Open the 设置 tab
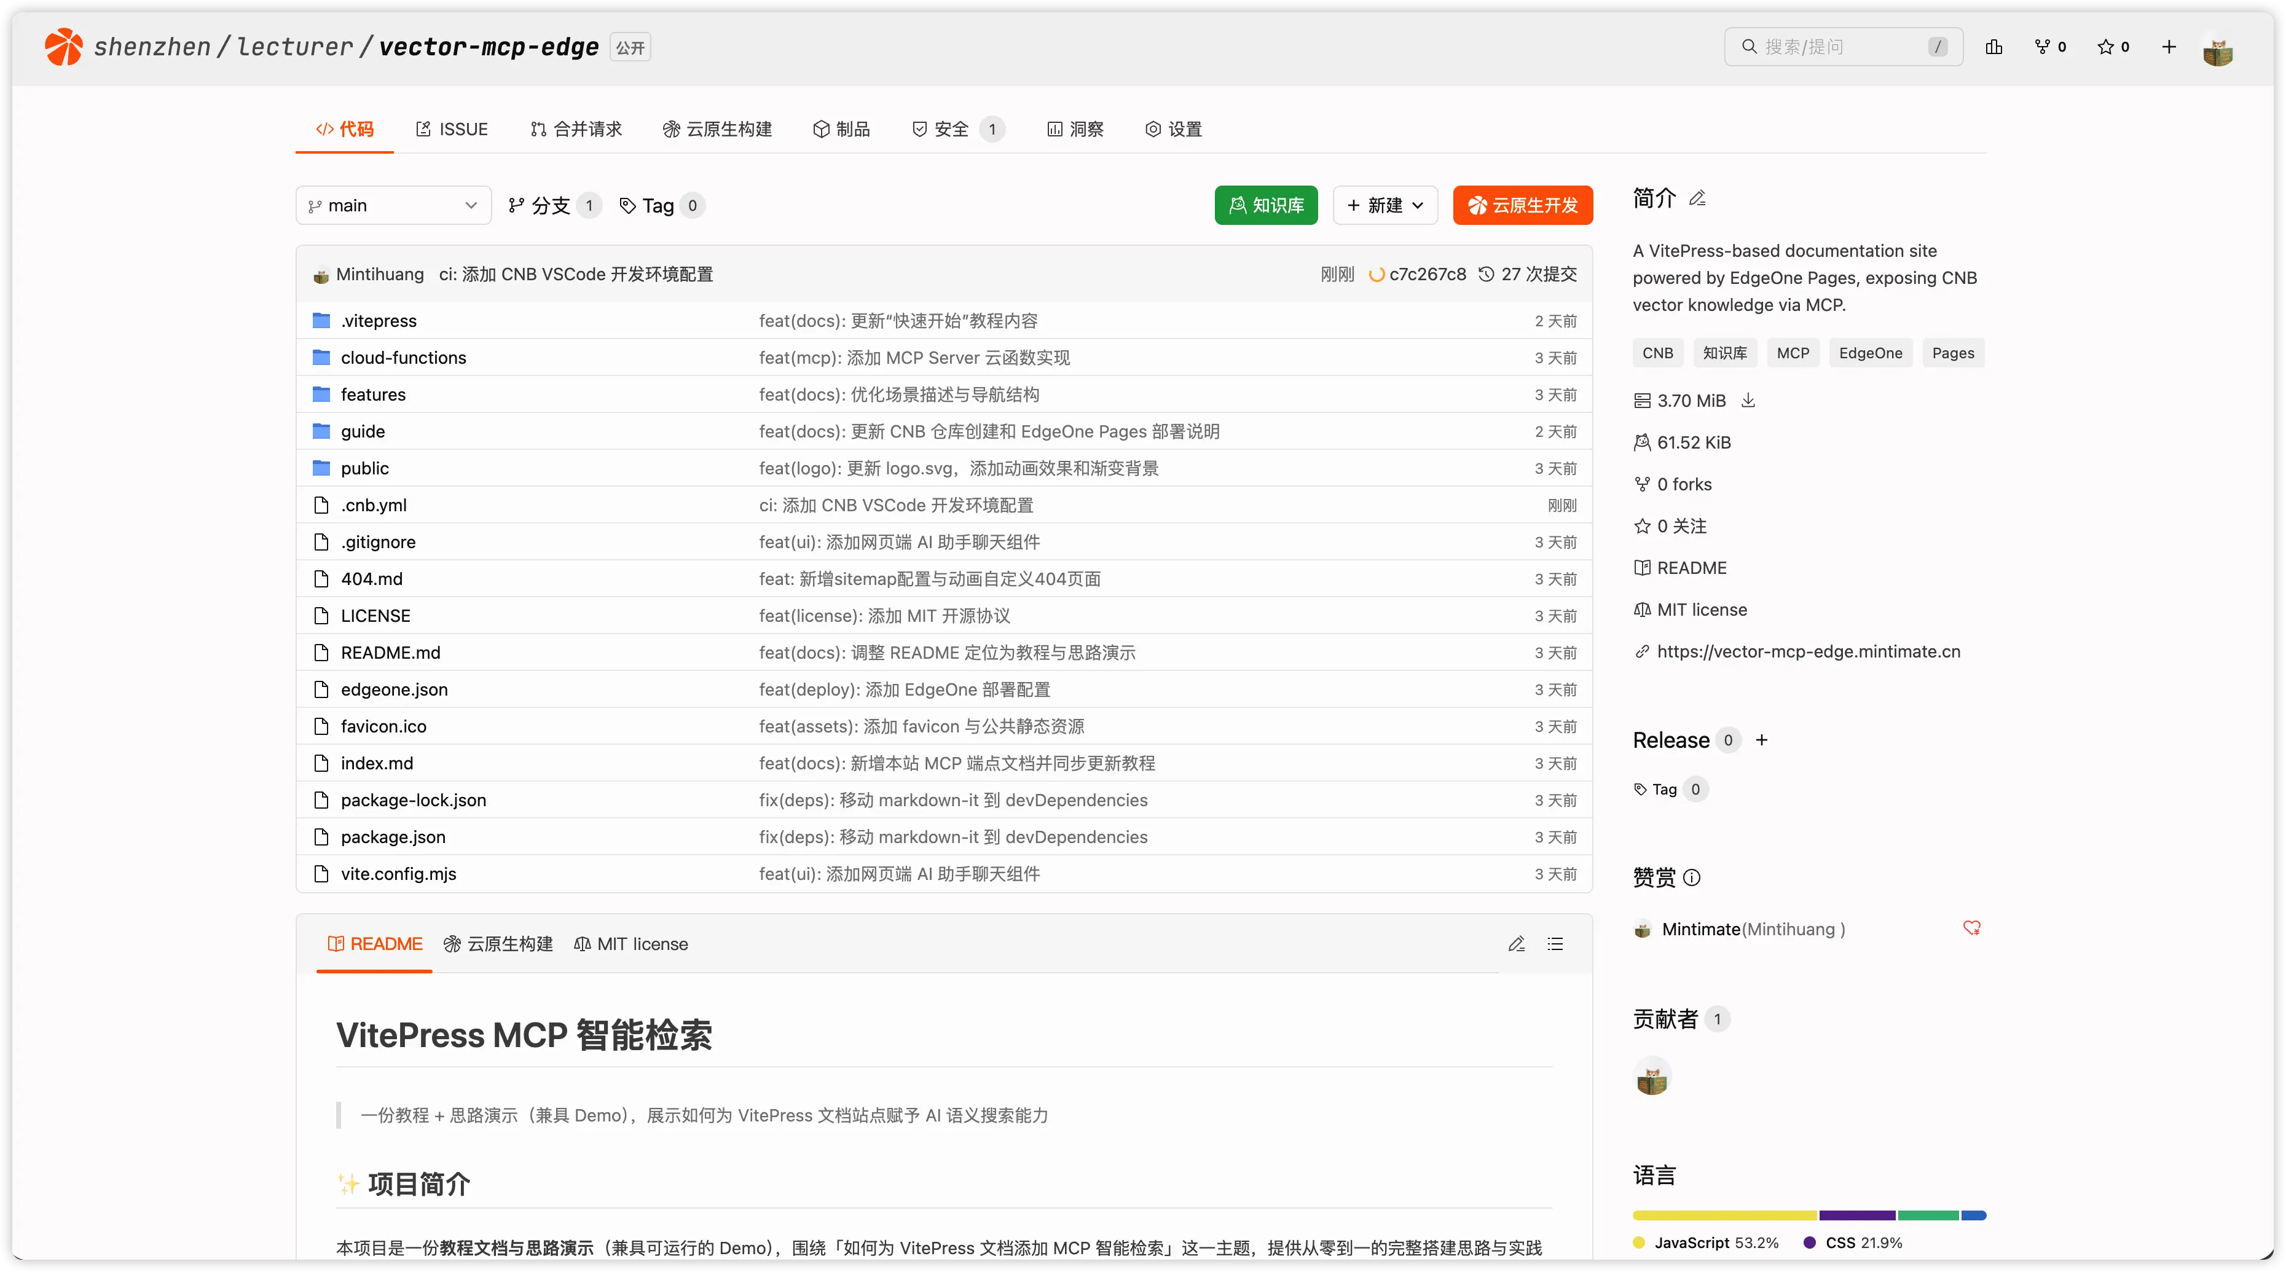Image resolution: width=2286 pixels, height=1272 pixels. point(1173,128)
